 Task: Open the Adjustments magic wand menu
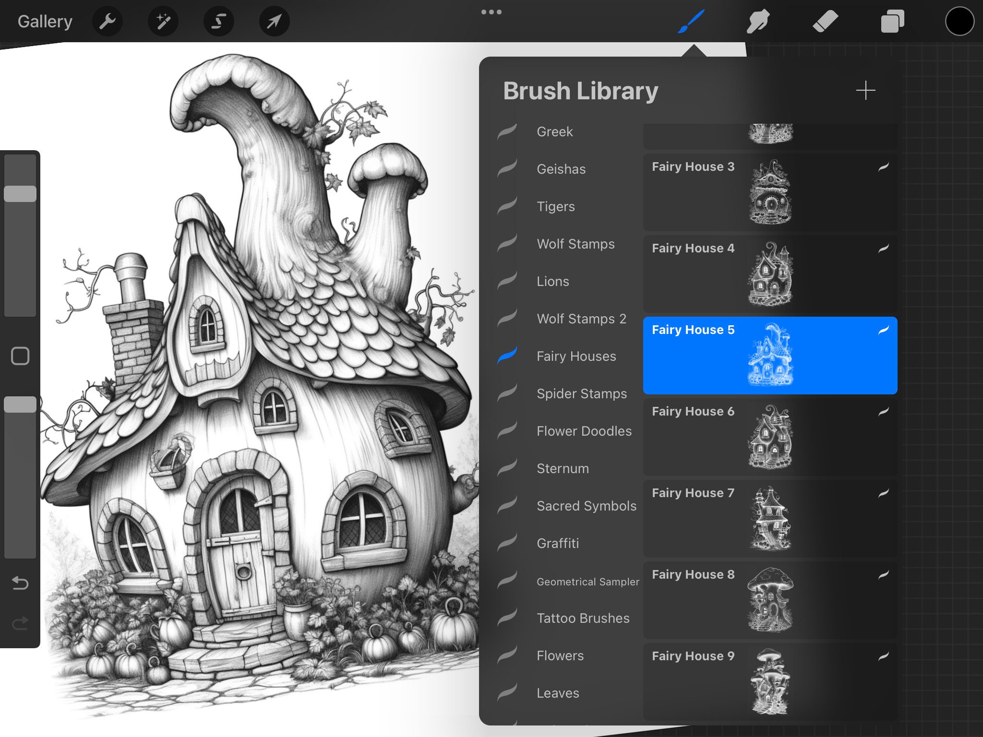pyautogui.click(x=163, y=21)
